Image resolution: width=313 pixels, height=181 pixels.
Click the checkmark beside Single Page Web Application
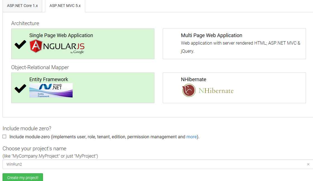tap(20, 44)
